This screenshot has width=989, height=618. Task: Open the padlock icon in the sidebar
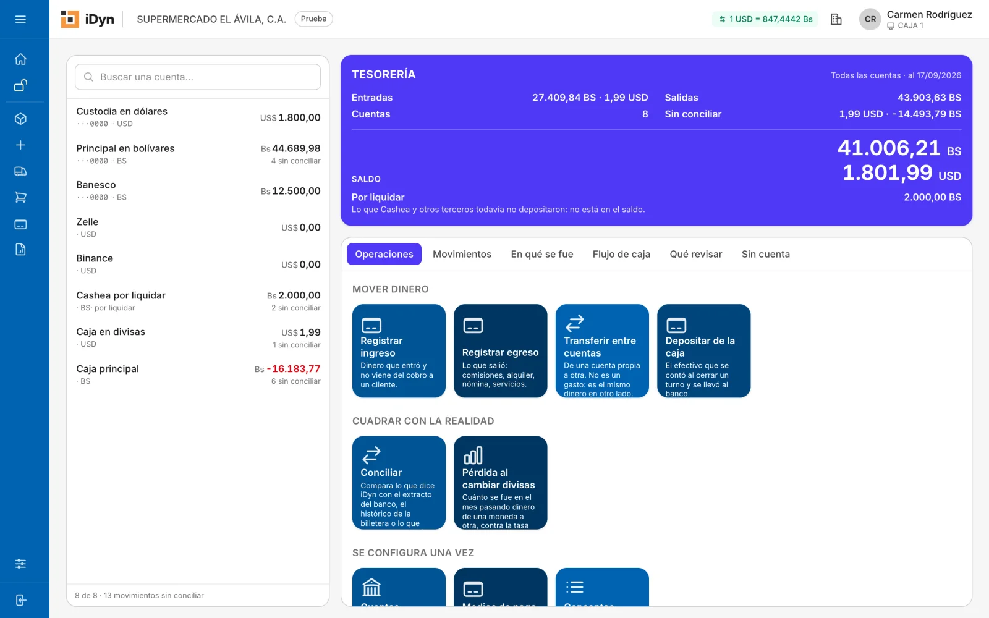coord(20,85)
